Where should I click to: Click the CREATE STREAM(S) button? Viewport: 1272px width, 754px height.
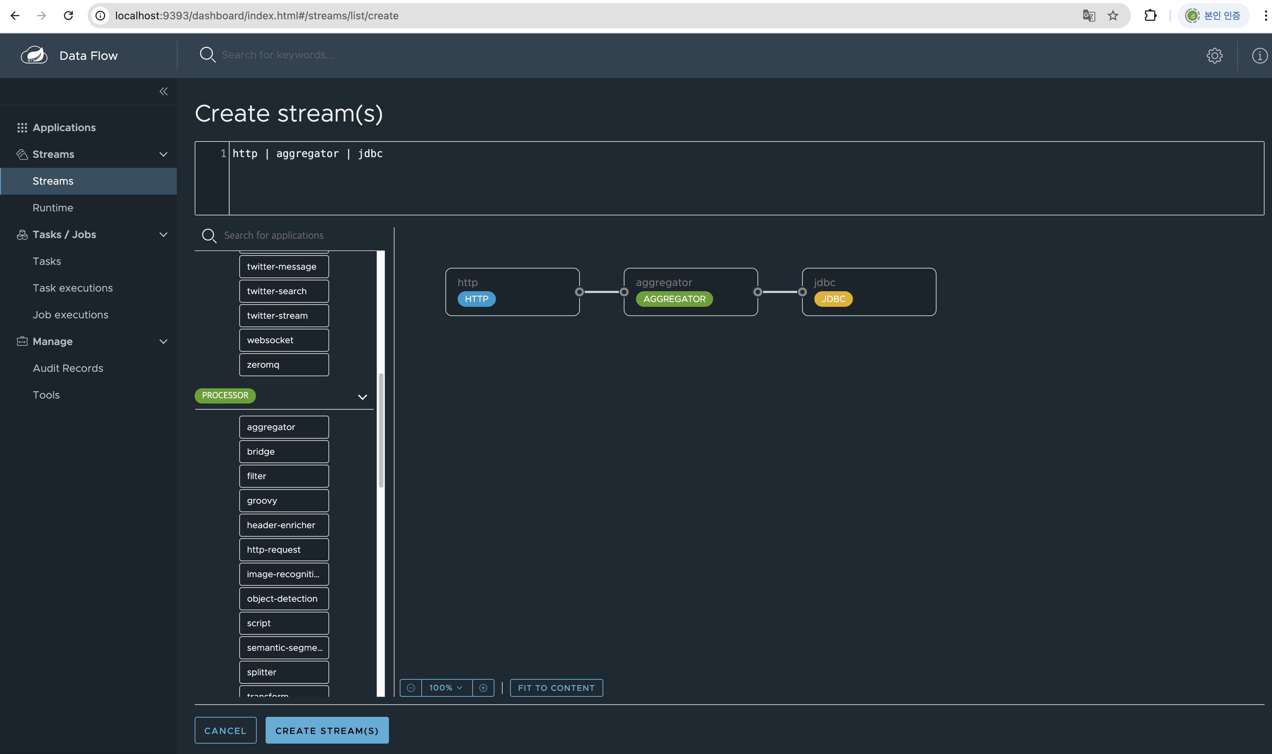pyautogui.click(x=327, y=730)
